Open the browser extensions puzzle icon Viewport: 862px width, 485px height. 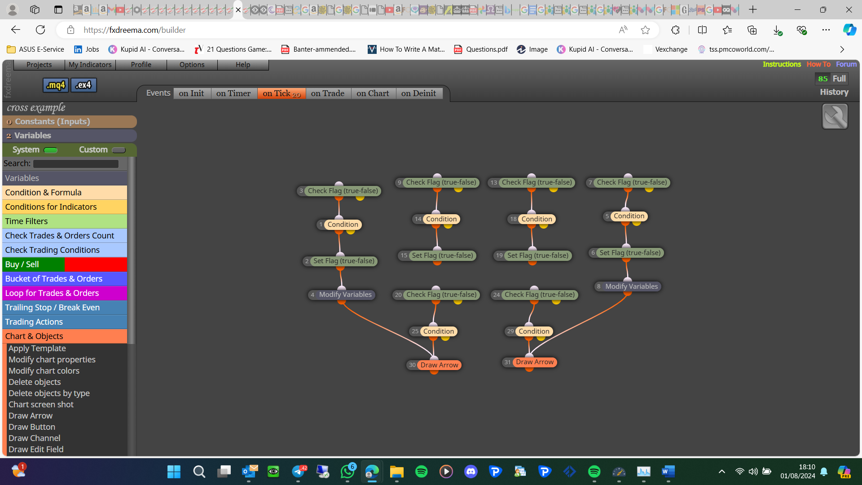(x=675, y=30)
